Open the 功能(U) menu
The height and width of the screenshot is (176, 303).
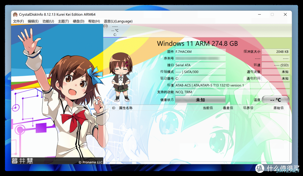pos(48,21)
